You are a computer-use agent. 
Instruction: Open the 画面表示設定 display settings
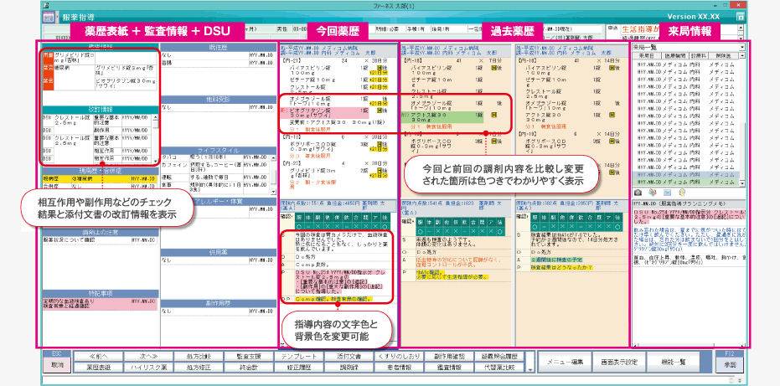tap(621, 361)
